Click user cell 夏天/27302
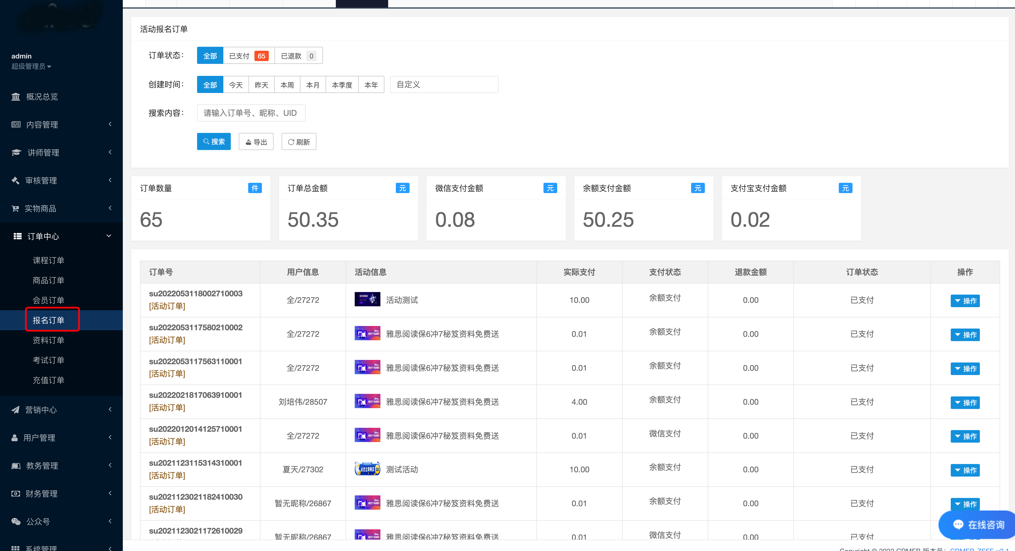Image resolution: width=1015 pixels, height=551 pixels. [303, 469]
